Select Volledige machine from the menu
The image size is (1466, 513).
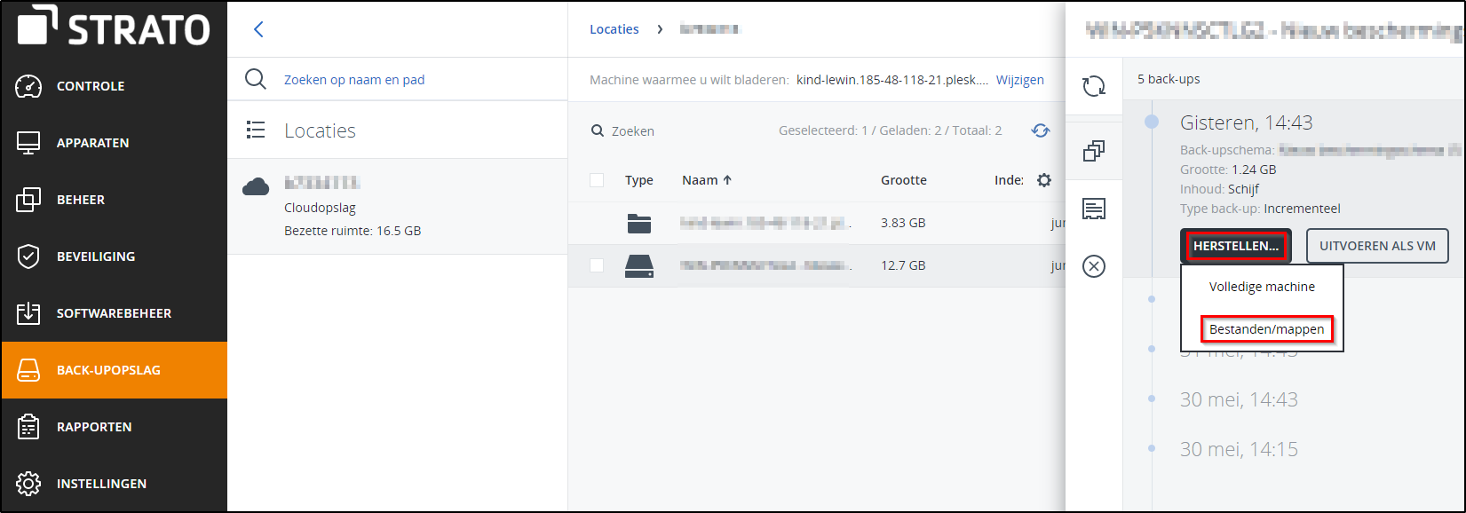(1262, 287)
